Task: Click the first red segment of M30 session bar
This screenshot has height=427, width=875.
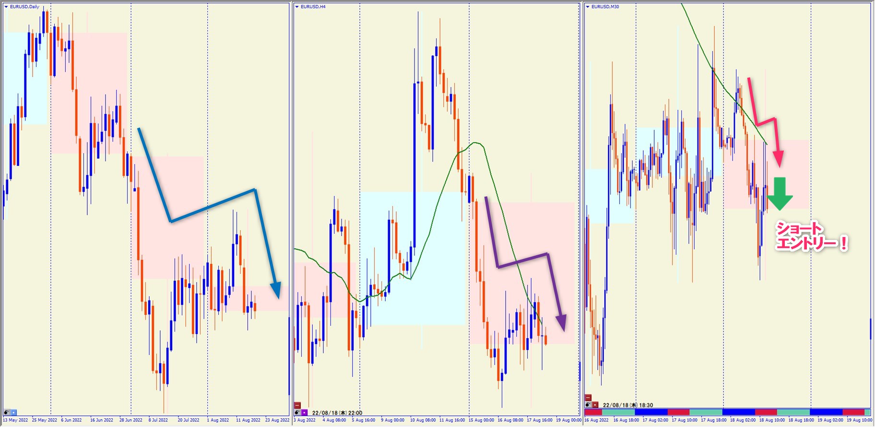Action: tap(593, 412)
